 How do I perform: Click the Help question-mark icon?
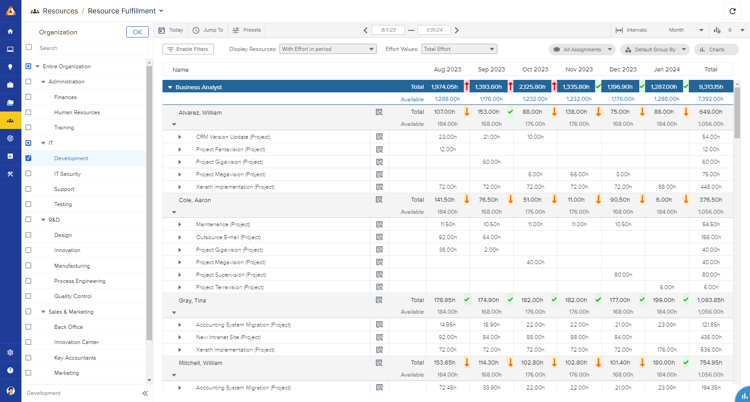(x=10, y=370)
